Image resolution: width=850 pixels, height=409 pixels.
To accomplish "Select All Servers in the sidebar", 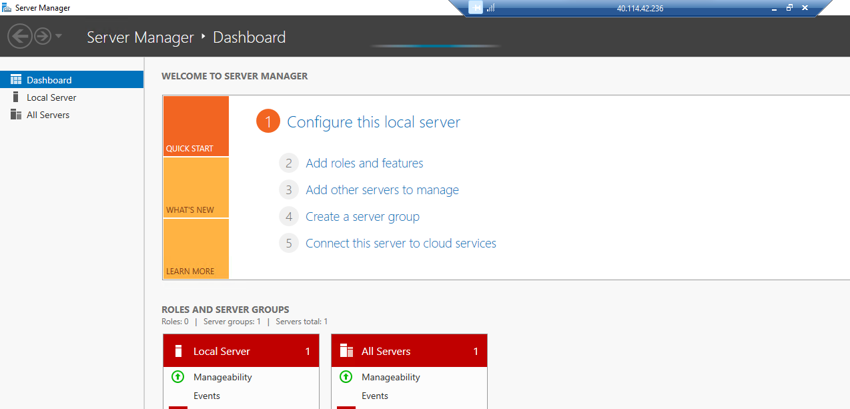I will [x=48, y=115].
